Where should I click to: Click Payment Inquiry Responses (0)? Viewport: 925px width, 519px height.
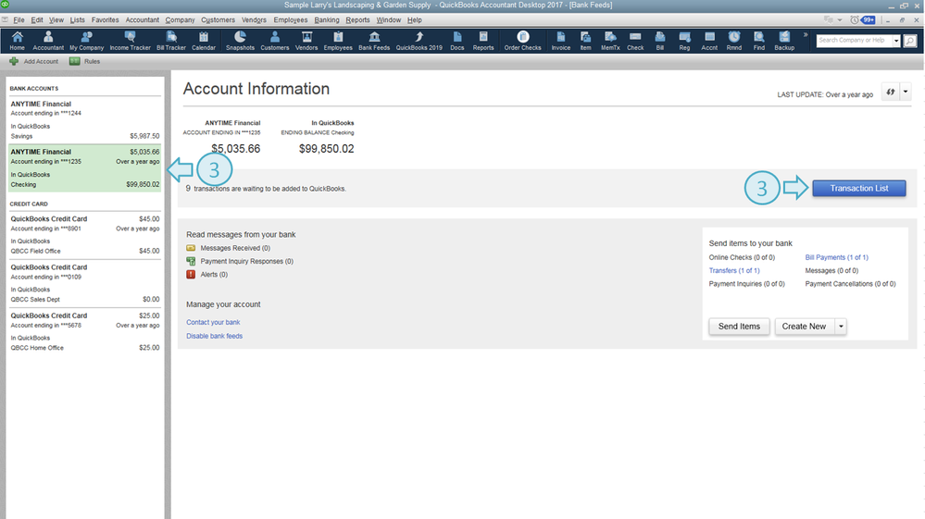pos(240,261)
